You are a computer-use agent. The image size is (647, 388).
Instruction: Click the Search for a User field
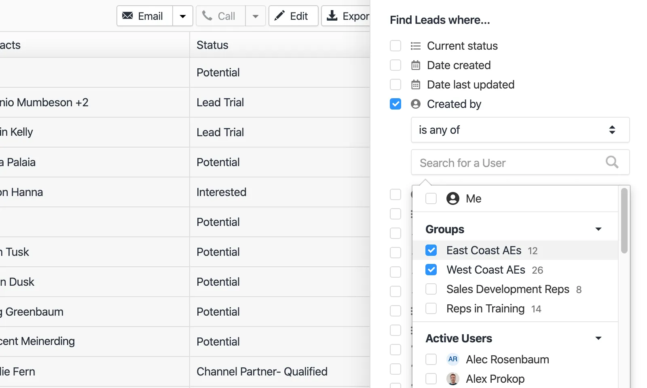click(x=505, y=162)
